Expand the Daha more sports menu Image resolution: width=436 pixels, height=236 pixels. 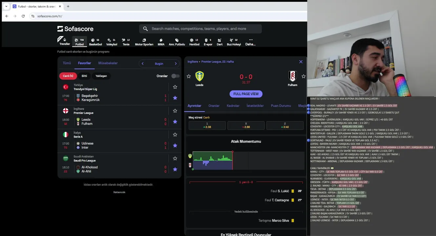(251, 42)
